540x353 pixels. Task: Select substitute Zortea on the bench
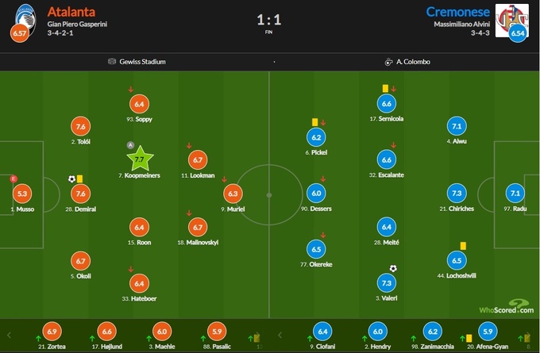point(51,332)
